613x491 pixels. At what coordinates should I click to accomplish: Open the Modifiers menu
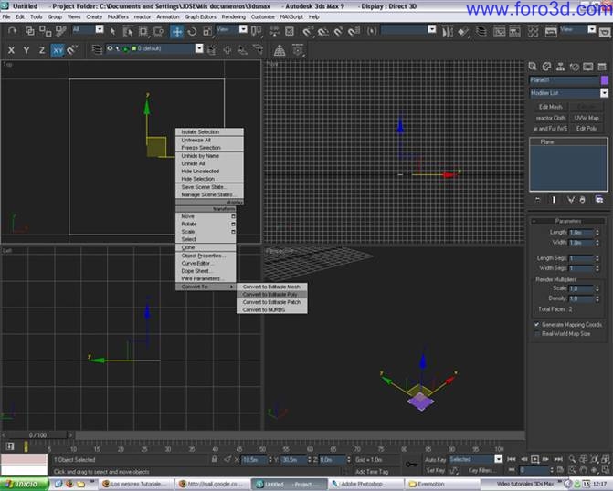[x=118, y=16]
